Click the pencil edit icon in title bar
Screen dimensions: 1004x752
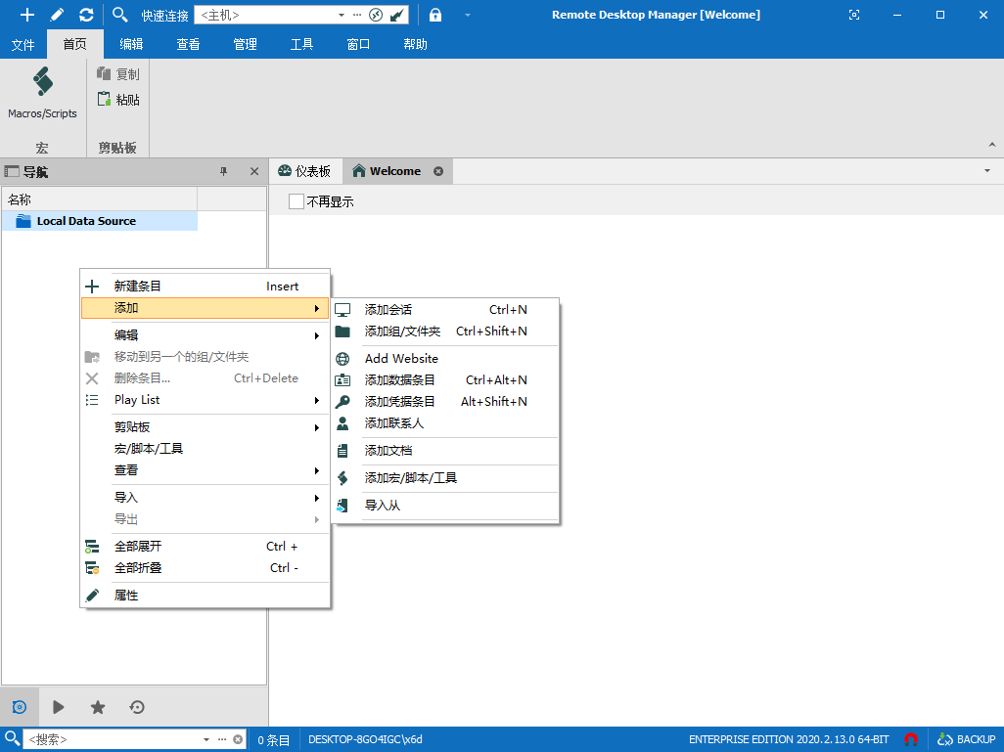tap(57, 15)
